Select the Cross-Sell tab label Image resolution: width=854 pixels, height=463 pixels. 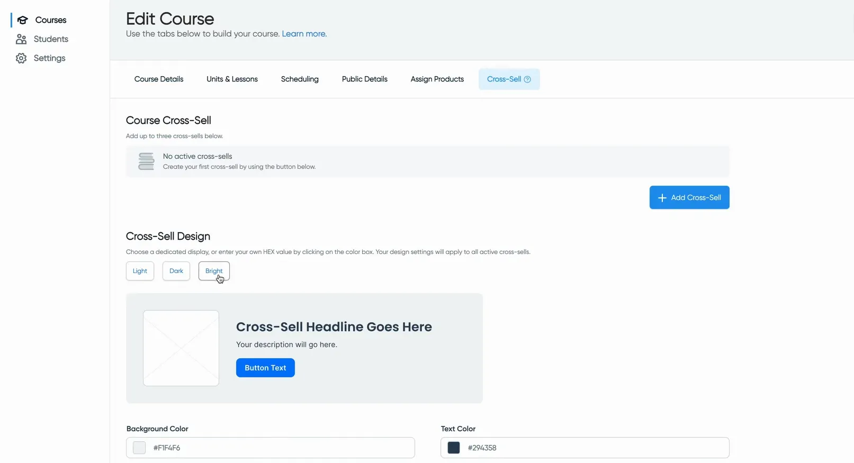point(504,79)
